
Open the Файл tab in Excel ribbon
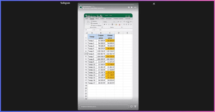(87, 19)
